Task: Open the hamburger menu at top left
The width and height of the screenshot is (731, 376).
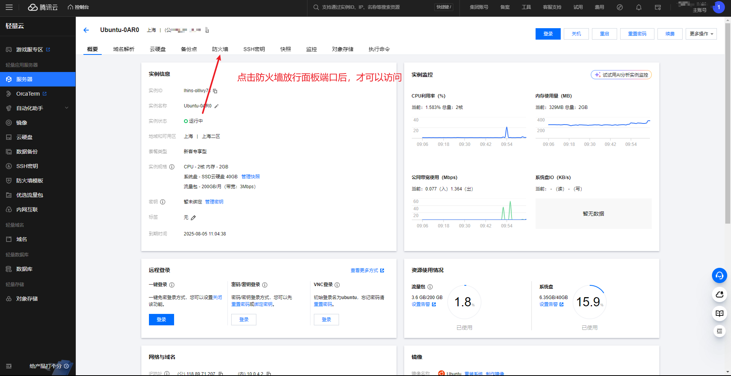Action: pyautogui.click(x=9, y=7)
